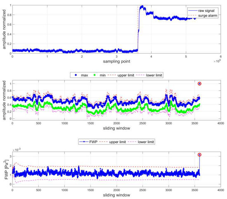Click 'lower limit' in the middle plot legend
Image resolution: width=227 pixels, height=199 pixels.
(154, 75)
